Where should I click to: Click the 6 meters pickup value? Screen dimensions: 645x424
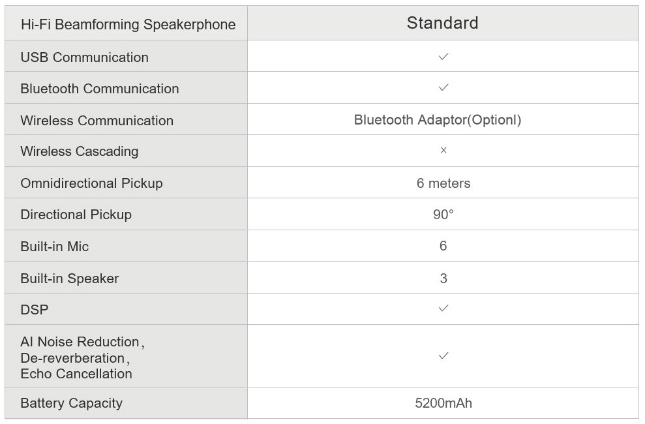(x=443, y=183)
